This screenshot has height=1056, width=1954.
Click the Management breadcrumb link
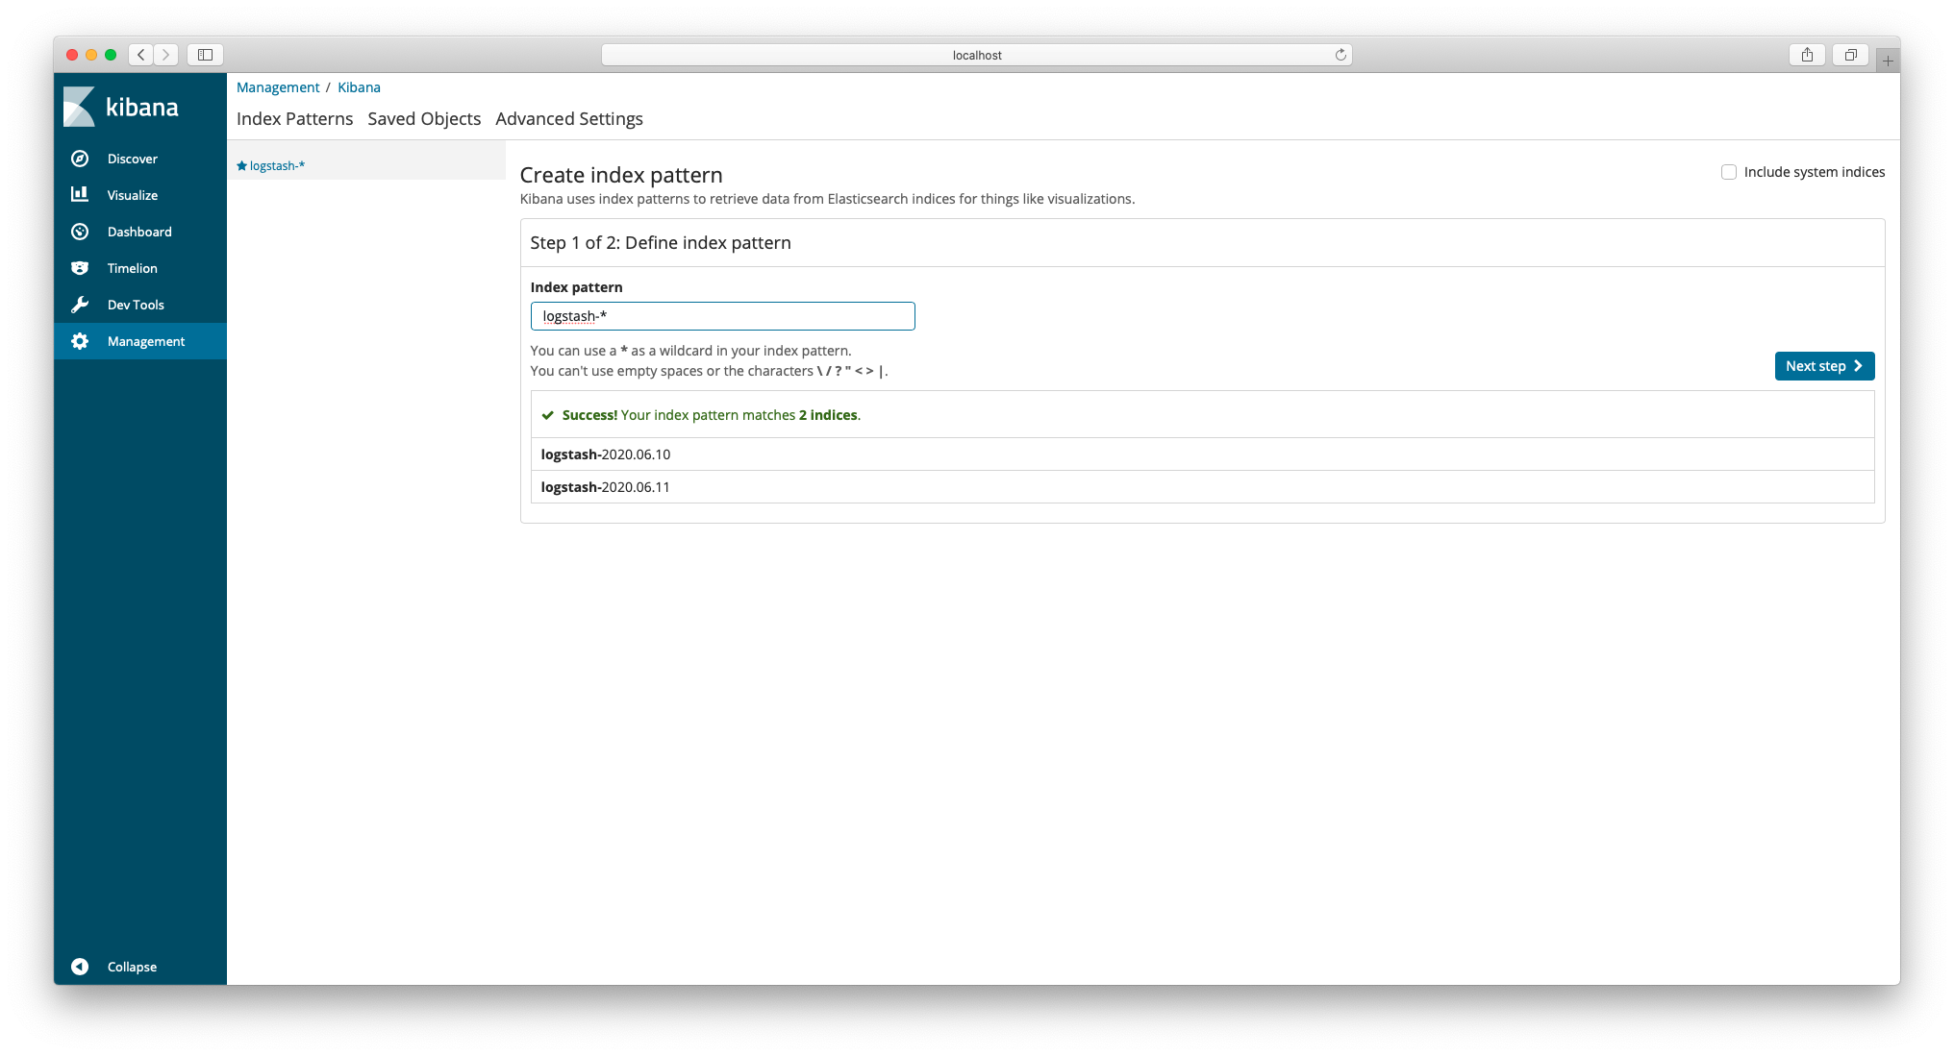point(278,87)
